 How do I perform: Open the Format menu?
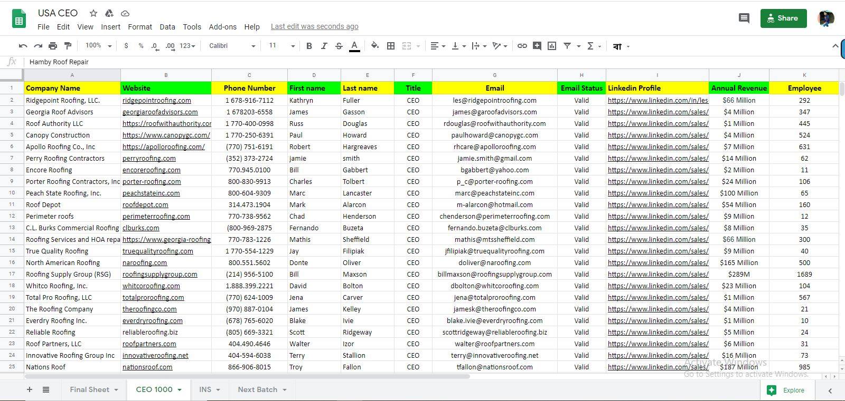coord(139,27)
